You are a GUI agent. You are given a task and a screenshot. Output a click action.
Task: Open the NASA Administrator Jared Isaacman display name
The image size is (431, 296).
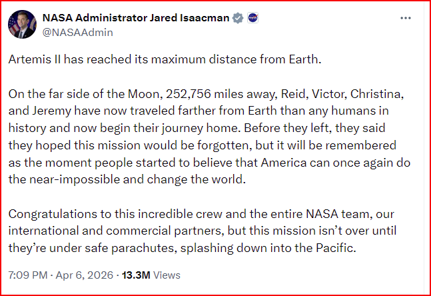pyautogui.click(x=136, y=18)
